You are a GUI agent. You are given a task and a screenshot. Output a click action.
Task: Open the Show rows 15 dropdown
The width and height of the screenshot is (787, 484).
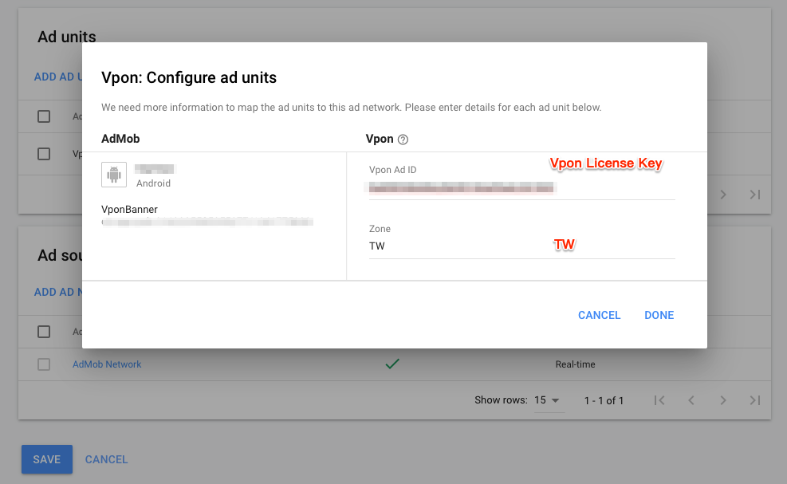547,400
